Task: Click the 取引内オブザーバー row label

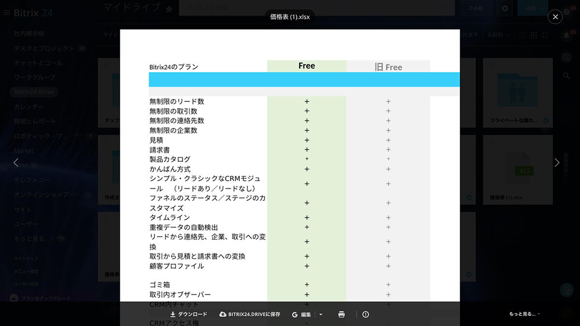Action: [x=180, y=295]
